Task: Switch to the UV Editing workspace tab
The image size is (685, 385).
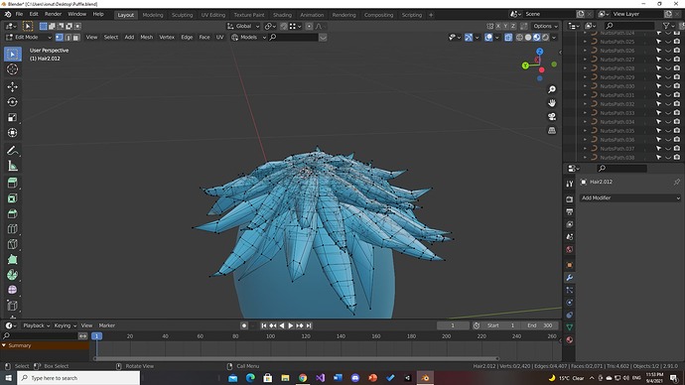Action: click(x=213, y=15)
